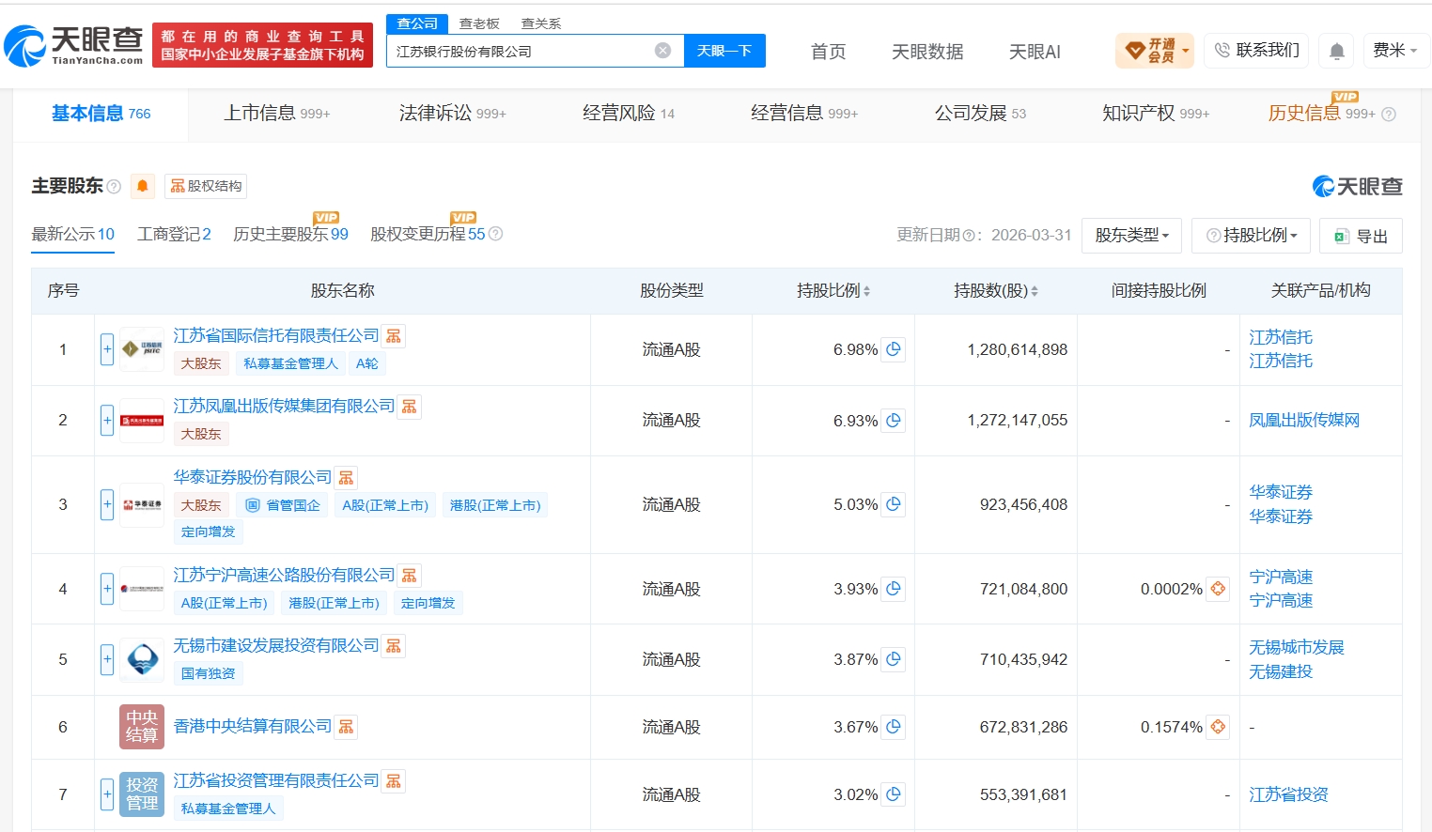Select the 最新公示 sub-tab
Image resolution: width=1432 pixels, height=832 pixels.
point(73,234)
